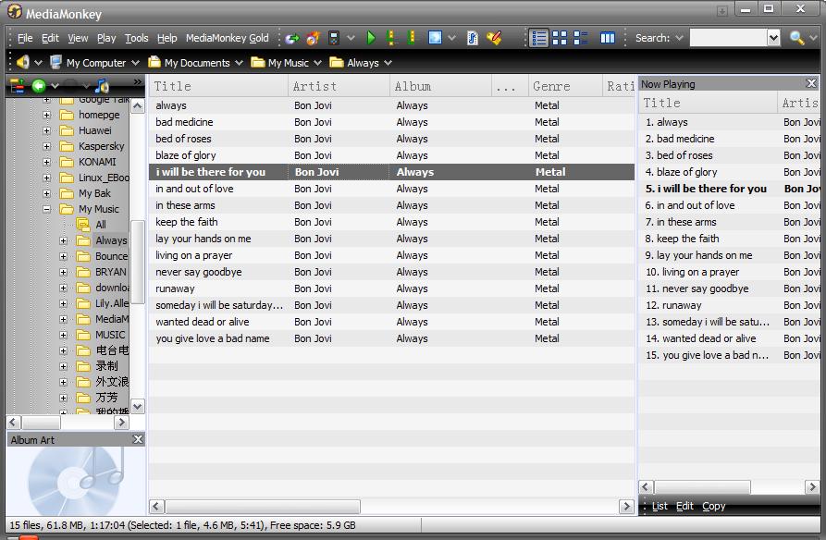826x540 pixels.
Task: Expand the Kaspersky folder node
Action: pos(46,146)
